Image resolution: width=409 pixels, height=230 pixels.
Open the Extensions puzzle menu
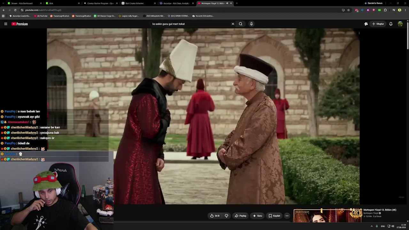tap(385, 10)
